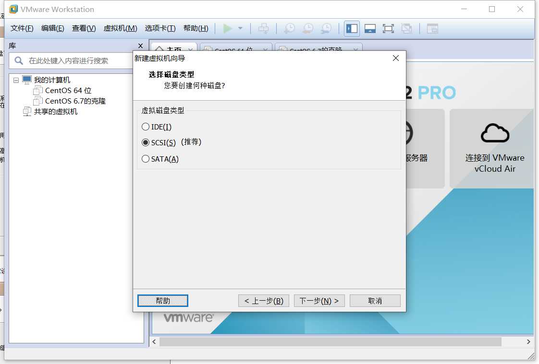Toggle the library sidebar view icon
Screen dimensions: 539x364
point(352,28)
